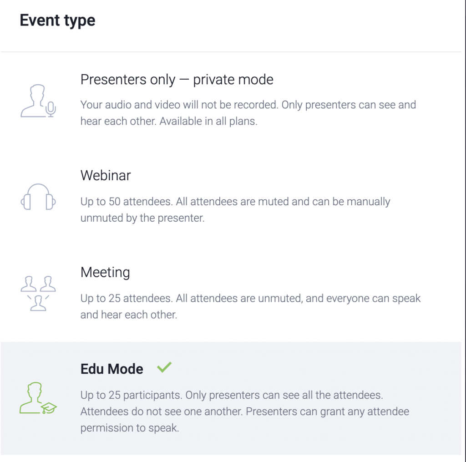Click 'and hear each other' meeting text line

[129, 315]
